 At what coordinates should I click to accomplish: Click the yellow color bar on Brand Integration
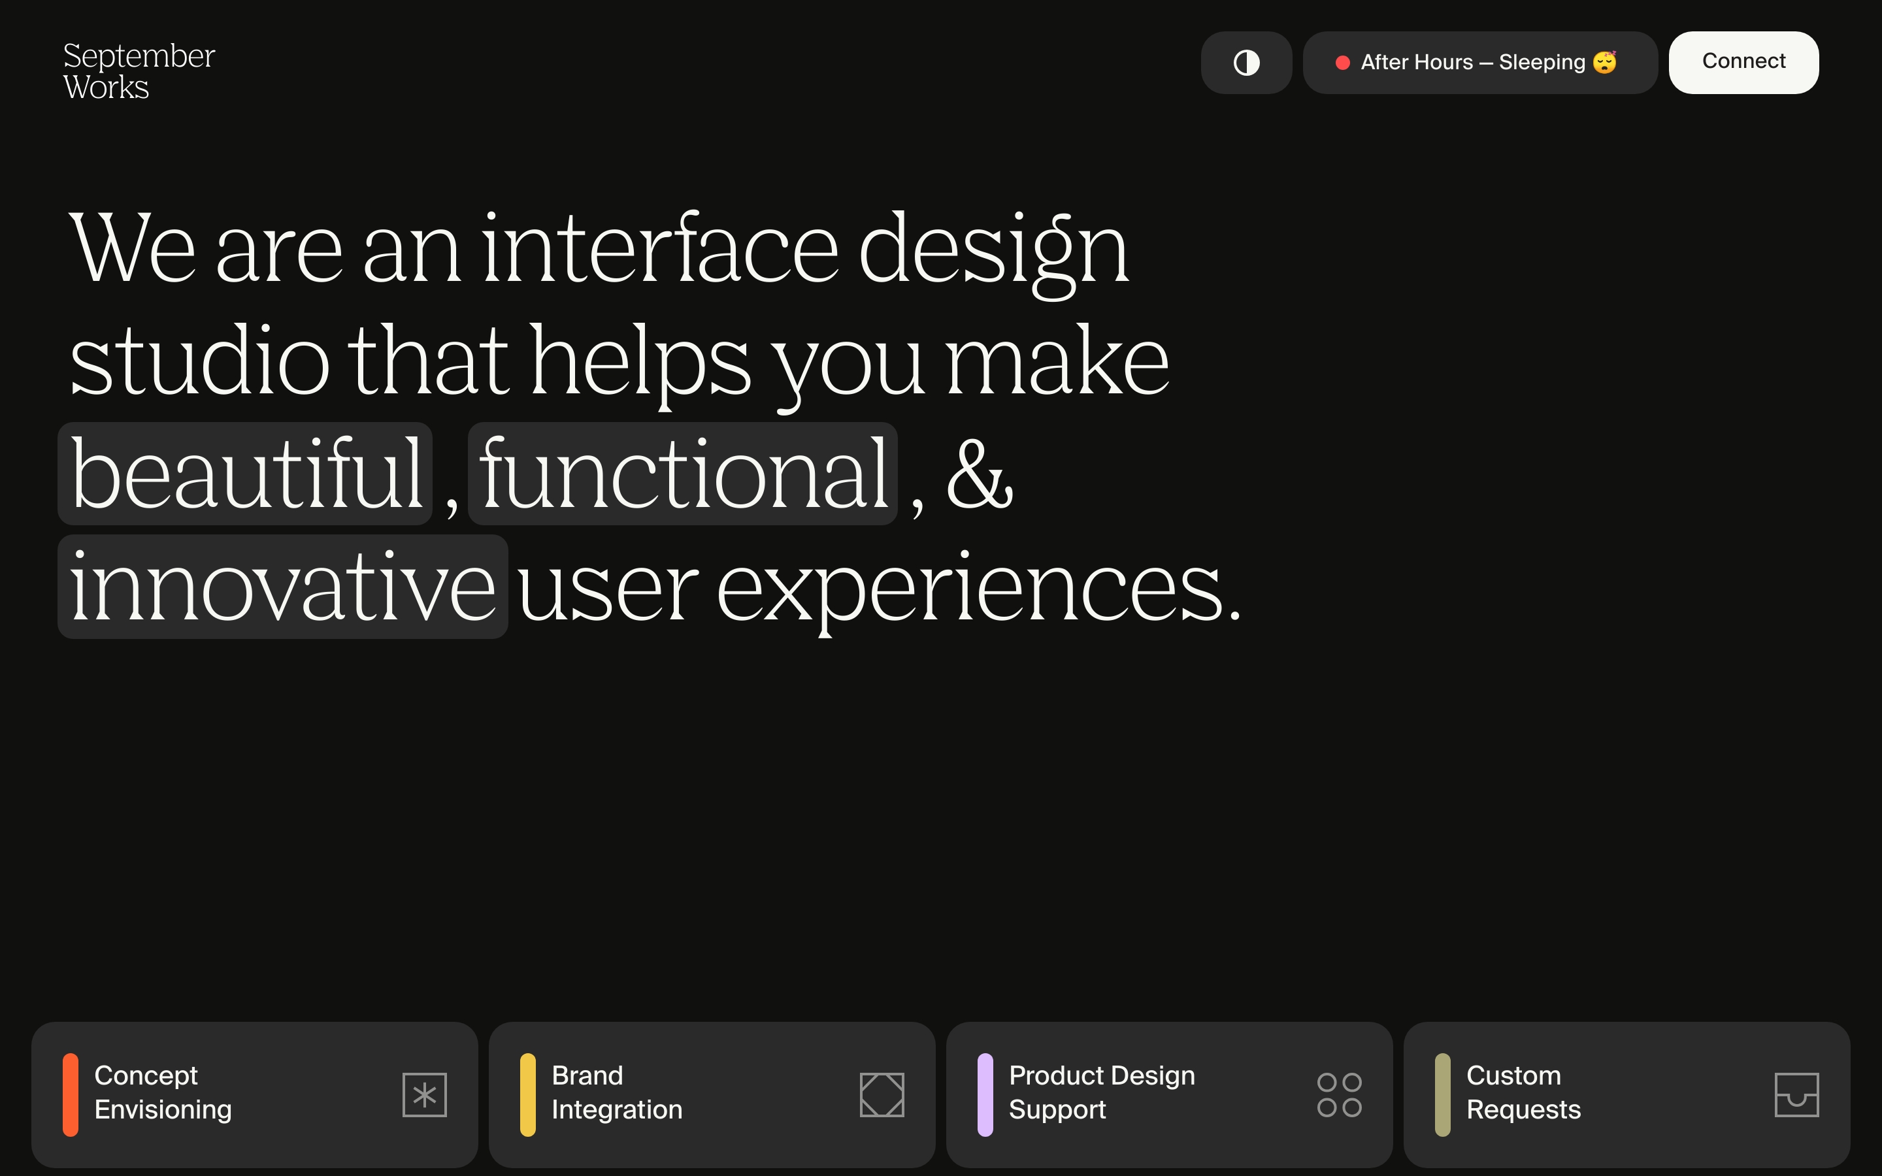point(528,1094)
